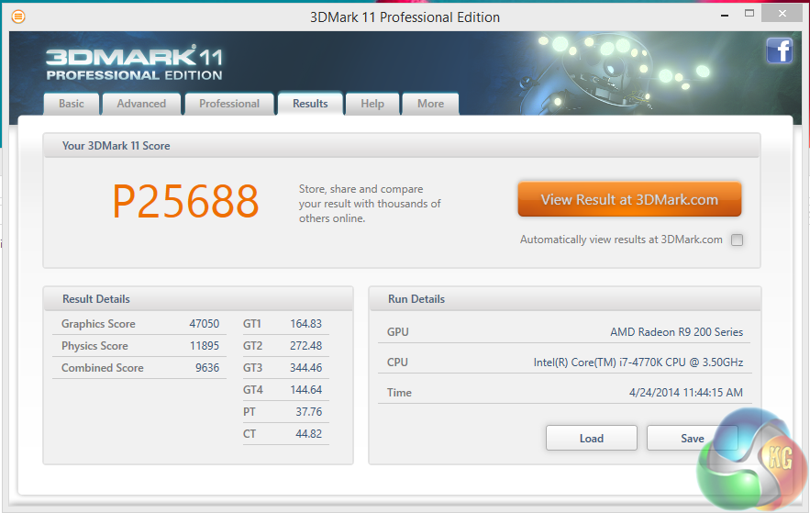Open the orange app menu icon in title bar

18,17
